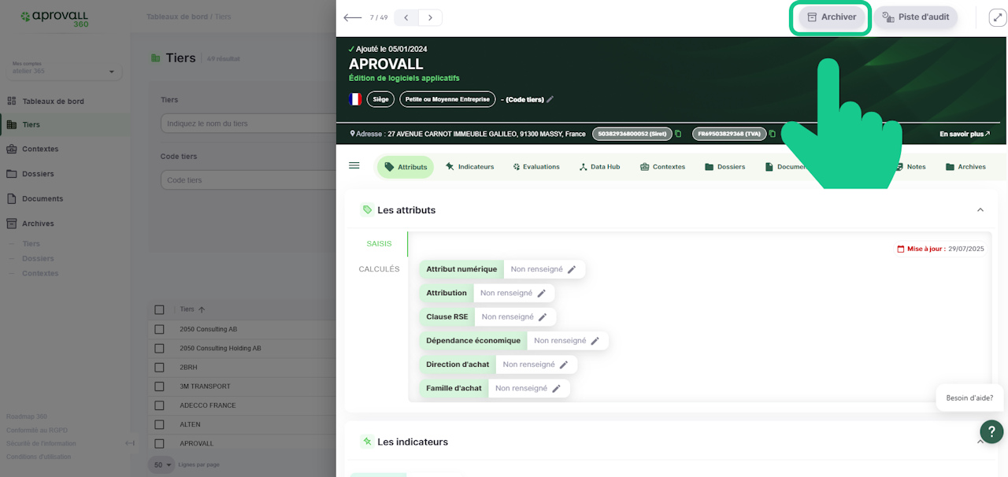Check the APROVALL row checkbox
Screen dimensions: 1008x477
click(x=160, y=443)
